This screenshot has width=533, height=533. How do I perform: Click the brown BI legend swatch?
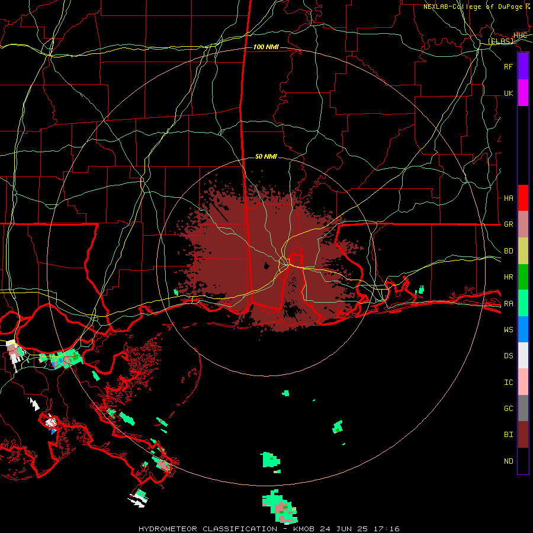click(x=523, y=435)
